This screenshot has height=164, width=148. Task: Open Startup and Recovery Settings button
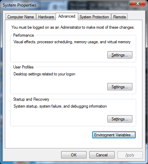point(120,119)
